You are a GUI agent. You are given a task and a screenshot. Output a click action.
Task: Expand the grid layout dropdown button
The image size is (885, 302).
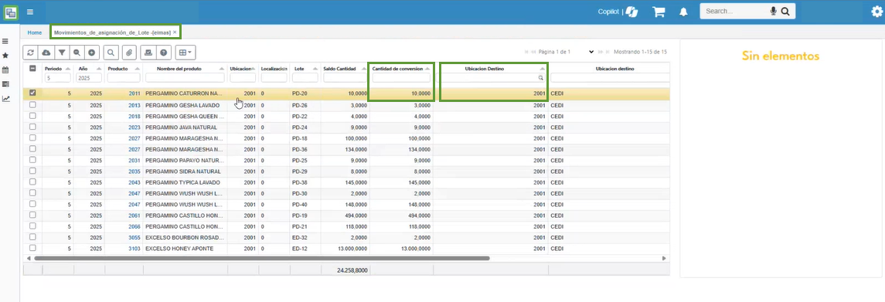point(185,53)
